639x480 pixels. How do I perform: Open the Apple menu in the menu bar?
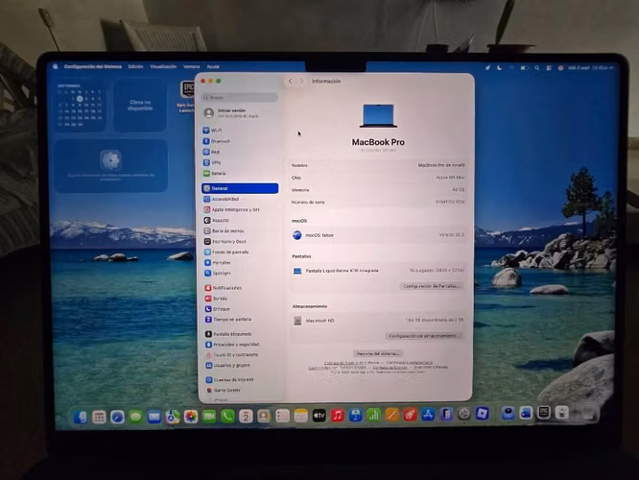pyautogui.click(x=56, y=66)
